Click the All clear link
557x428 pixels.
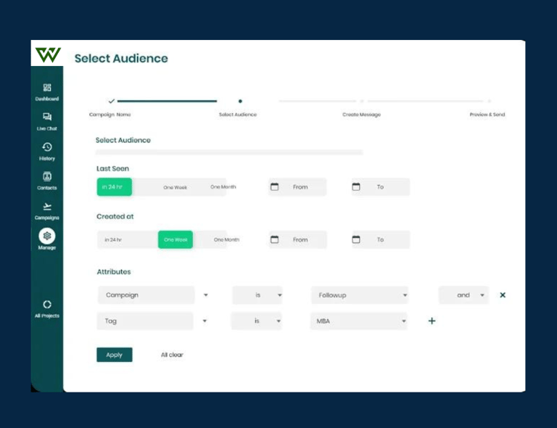[x=172, y=355]
